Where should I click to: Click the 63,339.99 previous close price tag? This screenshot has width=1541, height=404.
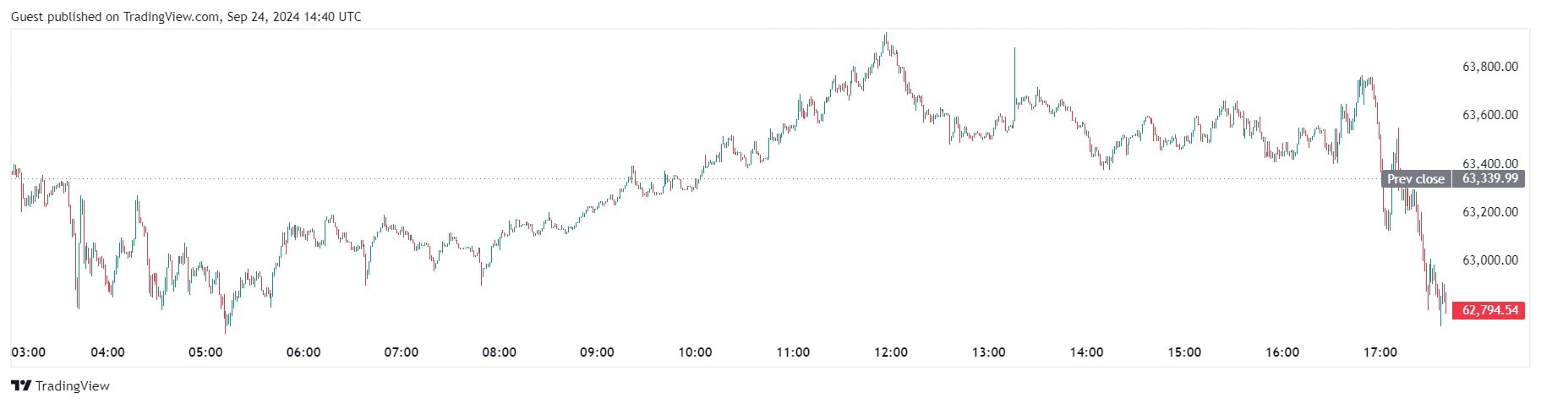[1489, 178]
